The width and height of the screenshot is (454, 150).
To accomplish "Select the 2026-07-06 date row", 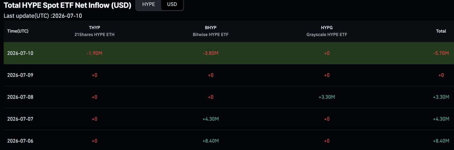I will (x=227, y=140).
